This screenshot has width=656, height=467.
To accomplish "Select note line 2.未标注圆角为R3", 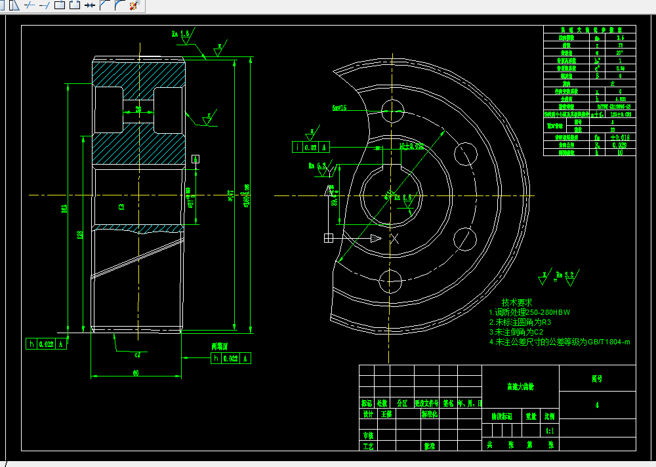I will 520,322.
